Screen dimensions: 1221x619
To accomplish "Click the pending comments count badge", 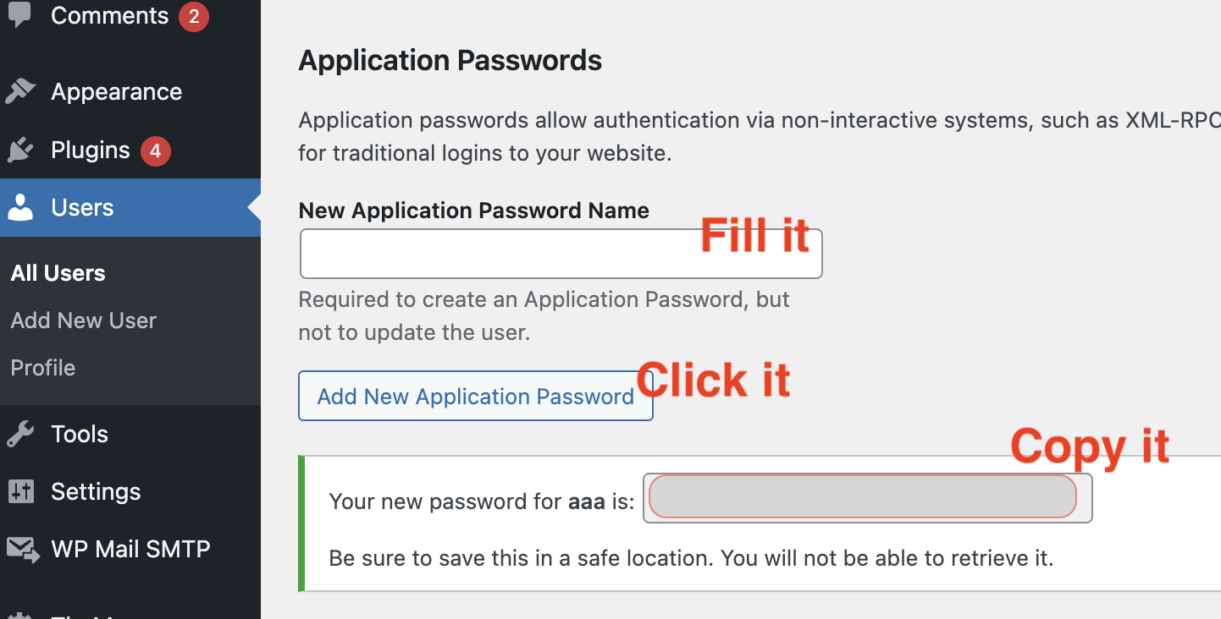I will pos(194,16).
